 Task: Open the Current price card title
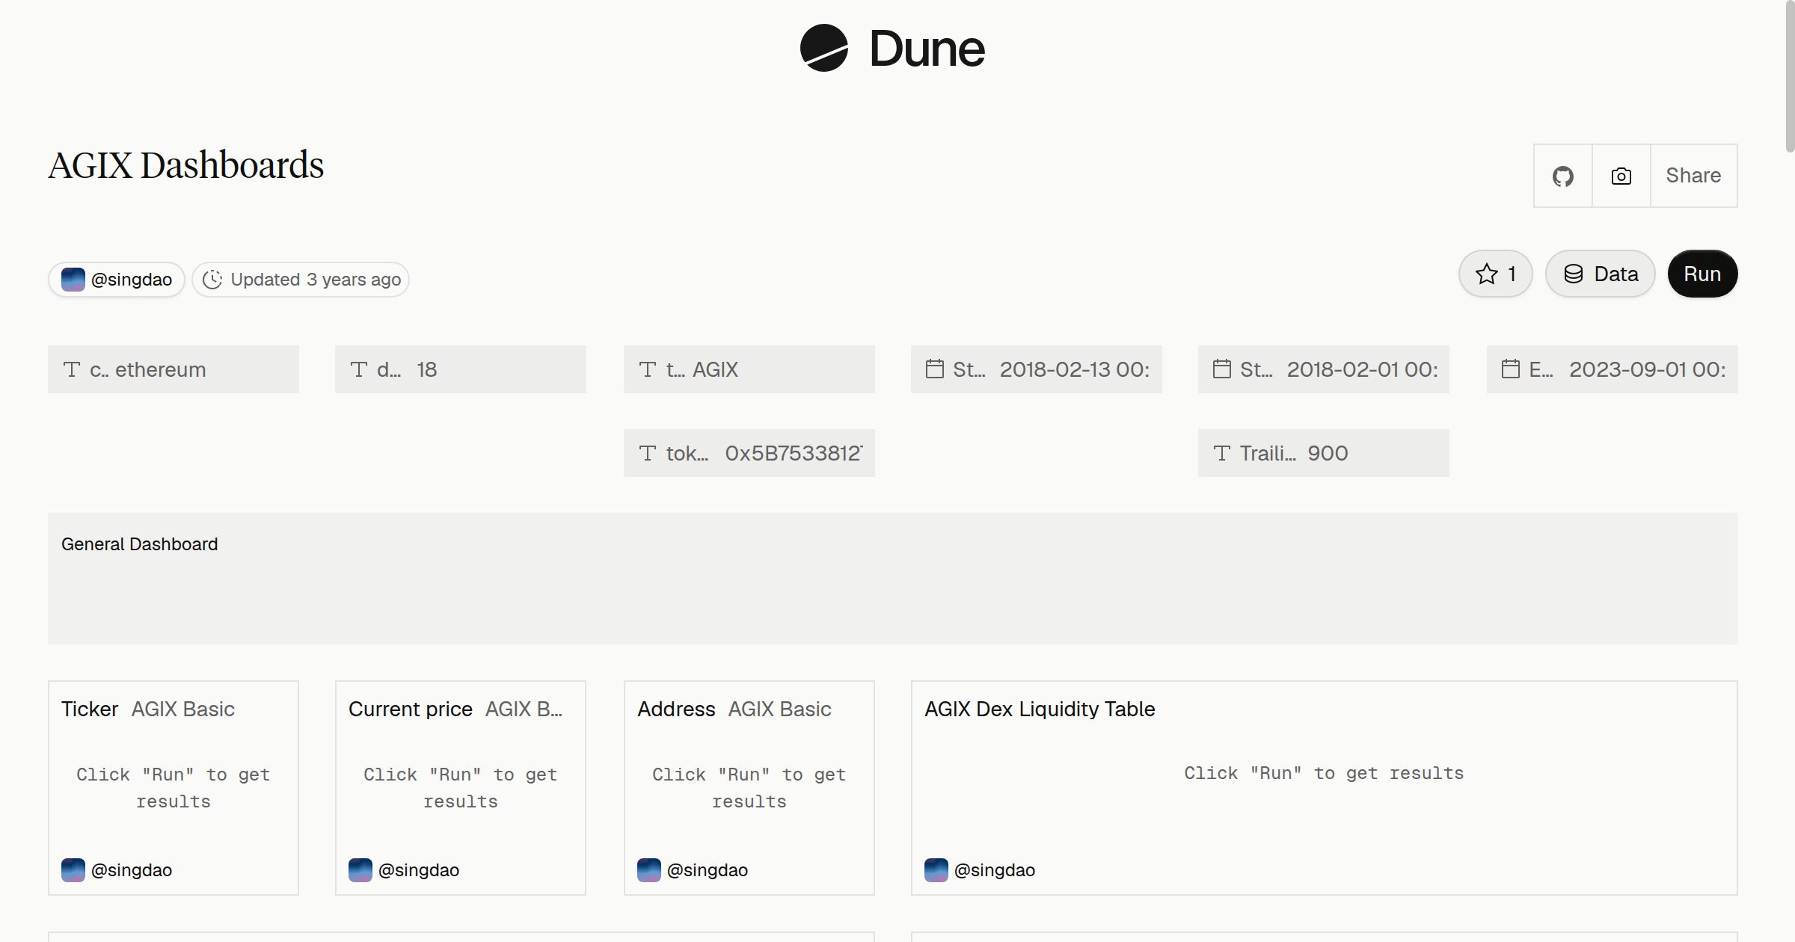(x=411, y=709)
